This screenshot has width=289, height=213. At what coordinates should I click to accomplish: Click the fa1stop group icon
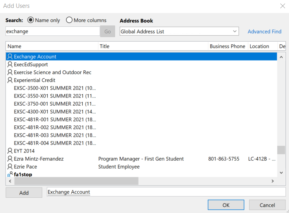10,174
